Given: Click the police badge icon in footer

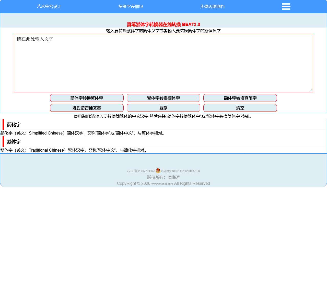Looking at the screenshot, I should click(x=158, y=170).
